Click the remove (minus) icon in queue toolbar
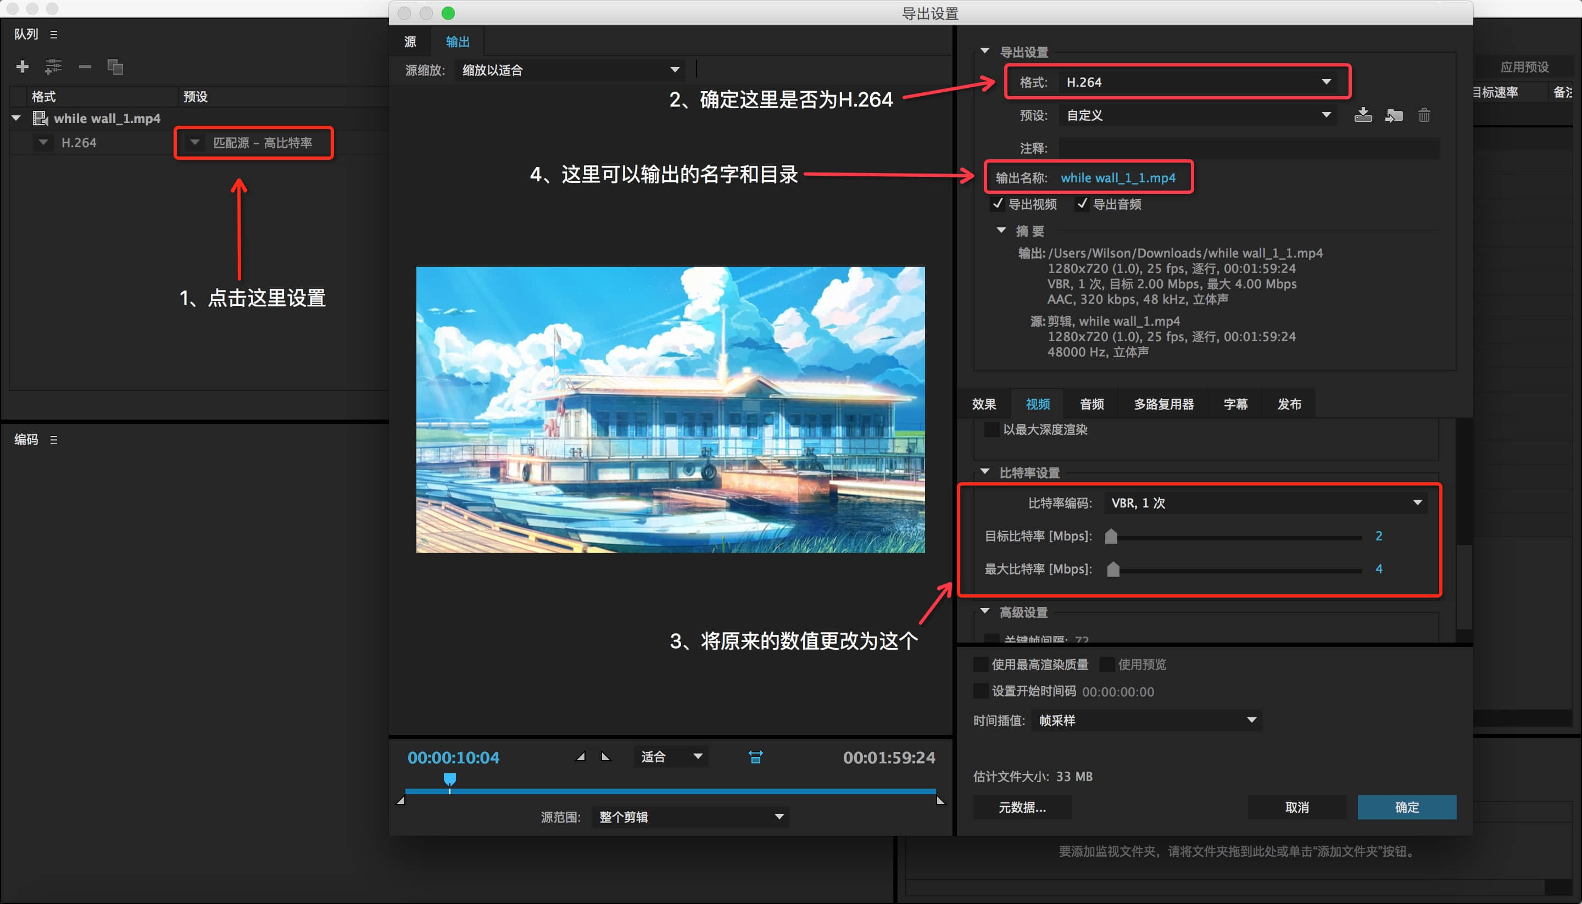 point(85,66)
